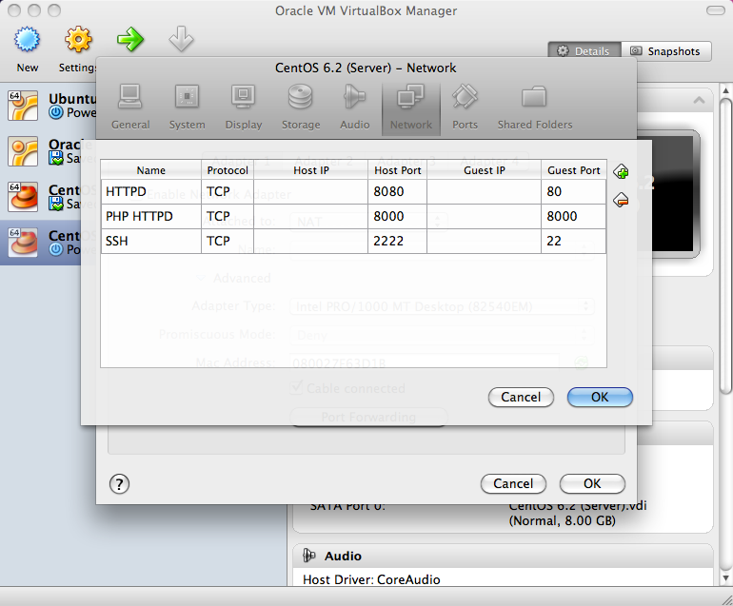Click Host IP cell in HTTPD row
The width and height of the screenshot is (733, 606).
(311, 191)
